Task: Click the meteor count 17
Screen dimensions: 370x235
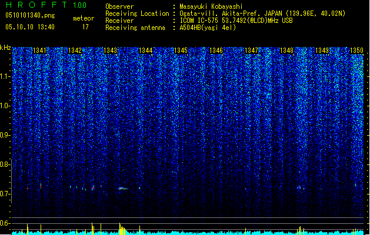Action: tap(85, 27)
